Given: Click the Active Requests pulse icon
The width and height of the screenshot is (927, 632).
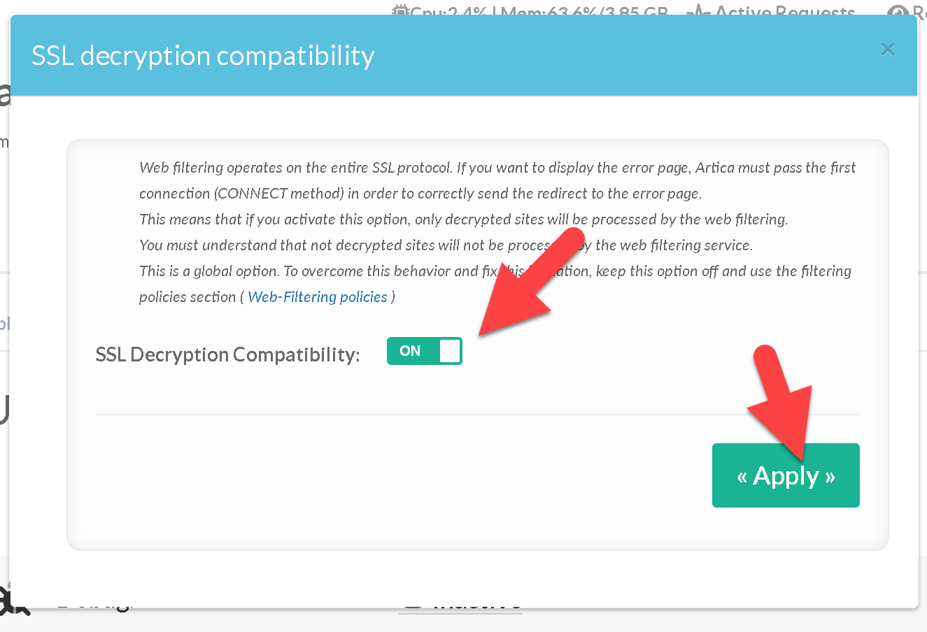Looking at the screenshot, I should point(698,12).
